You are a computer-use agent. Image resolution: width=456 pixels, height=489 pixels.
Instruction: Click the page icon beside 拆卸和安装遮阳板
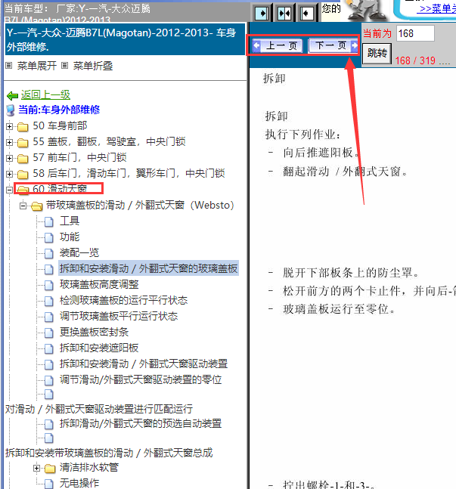48,348
